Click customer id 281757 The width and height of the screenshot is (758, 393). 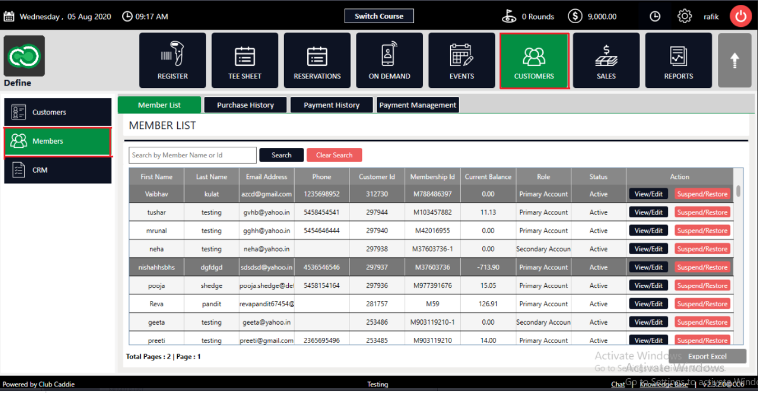(377, 304)
